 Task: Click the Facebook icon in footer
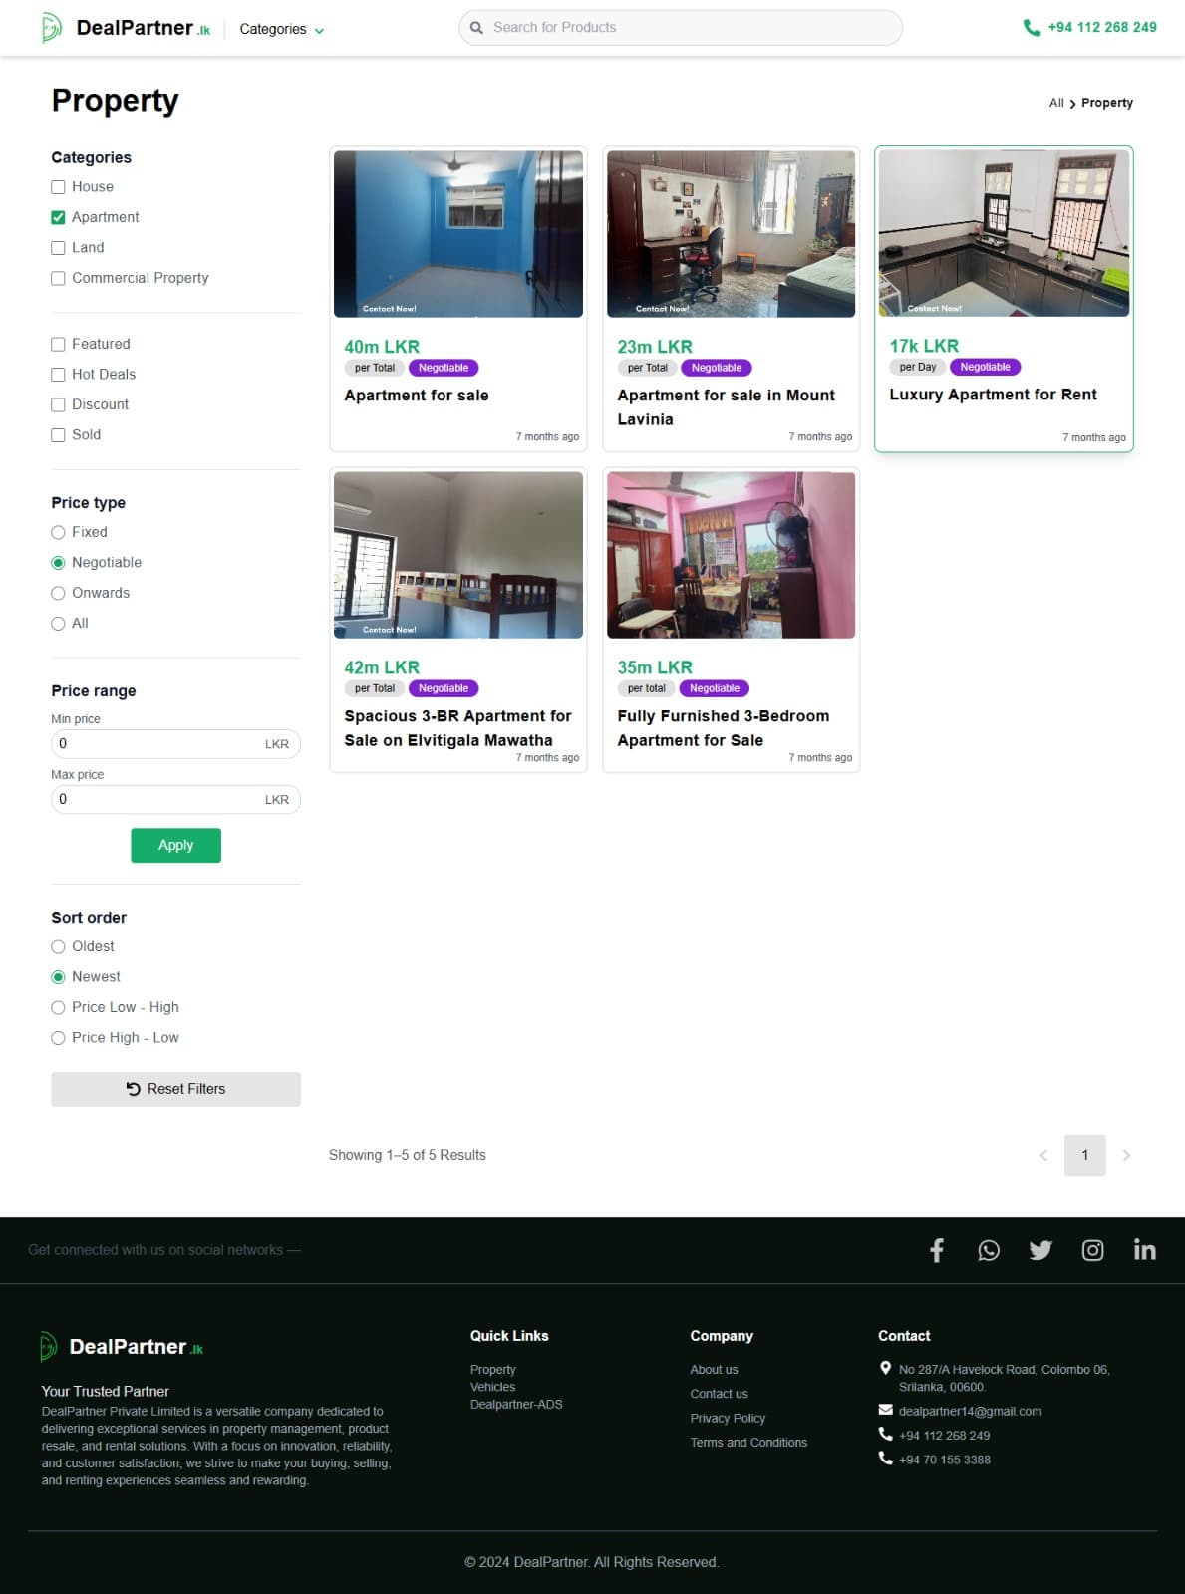pos(936,1250)
